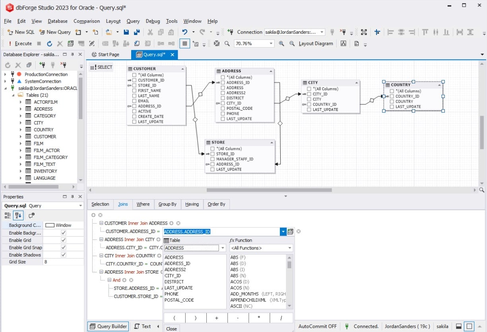The width and height of the screenshot is (487, 332).
Task: Open the Debug menu
Action: click(x=153, y=21)
